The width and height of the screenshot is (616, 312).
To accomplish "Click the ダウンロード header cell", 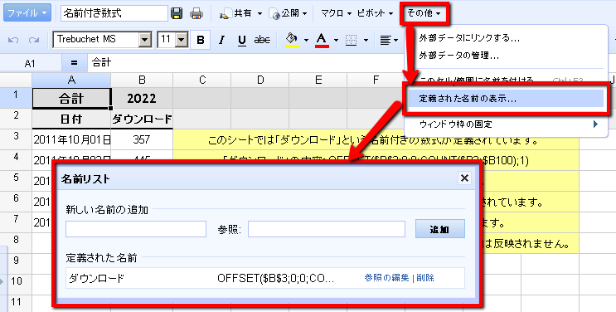I will pos(142,119).
